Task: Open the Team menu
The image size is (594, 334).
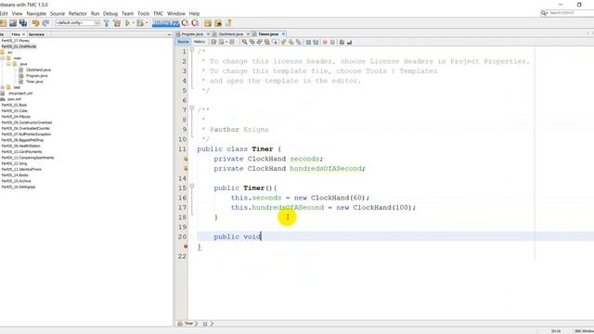Action: 128,13
